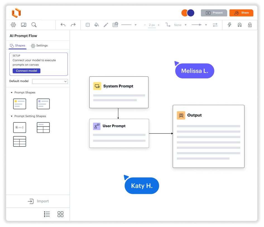This screenshot has height=227, width=264.
Task: Open the search magnifier tool
Action: (34, 25)
